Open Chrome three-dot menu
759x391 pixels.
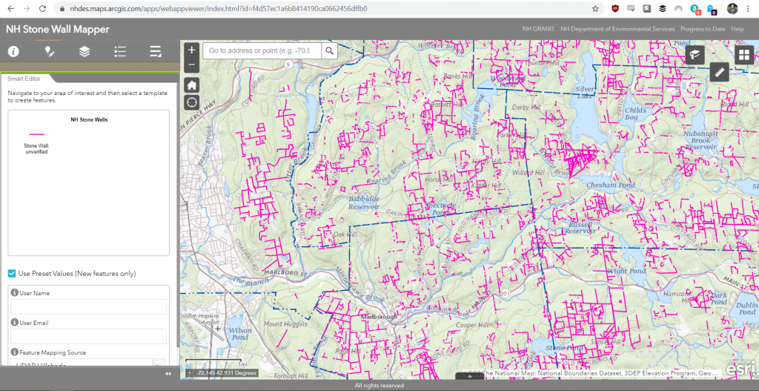coord(749,9)
